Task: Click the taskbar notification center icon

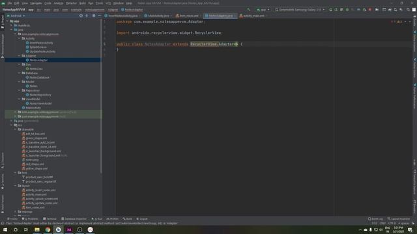Action: click(x=410, y=229)
